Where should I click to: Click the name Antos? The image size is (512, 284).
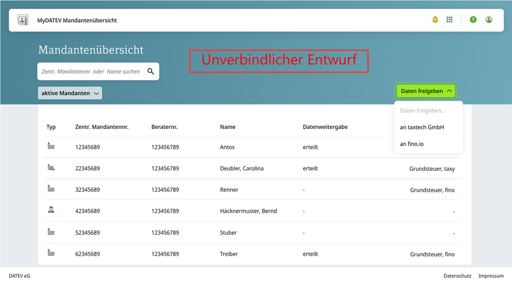point(227,147)
